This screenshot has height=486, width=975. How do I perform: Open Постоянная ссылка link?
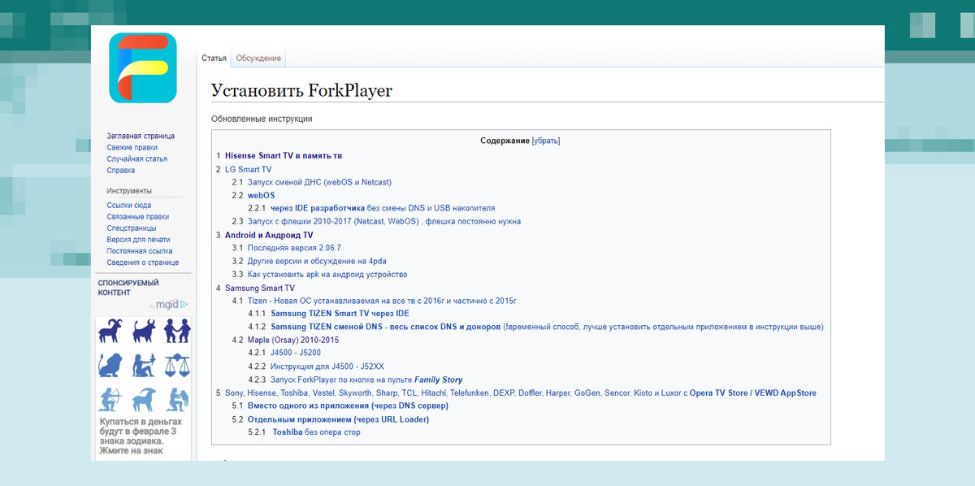[139, 251]
